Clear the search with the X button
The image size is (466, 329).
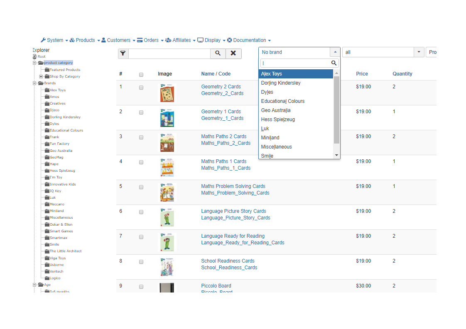click(233, 53)
